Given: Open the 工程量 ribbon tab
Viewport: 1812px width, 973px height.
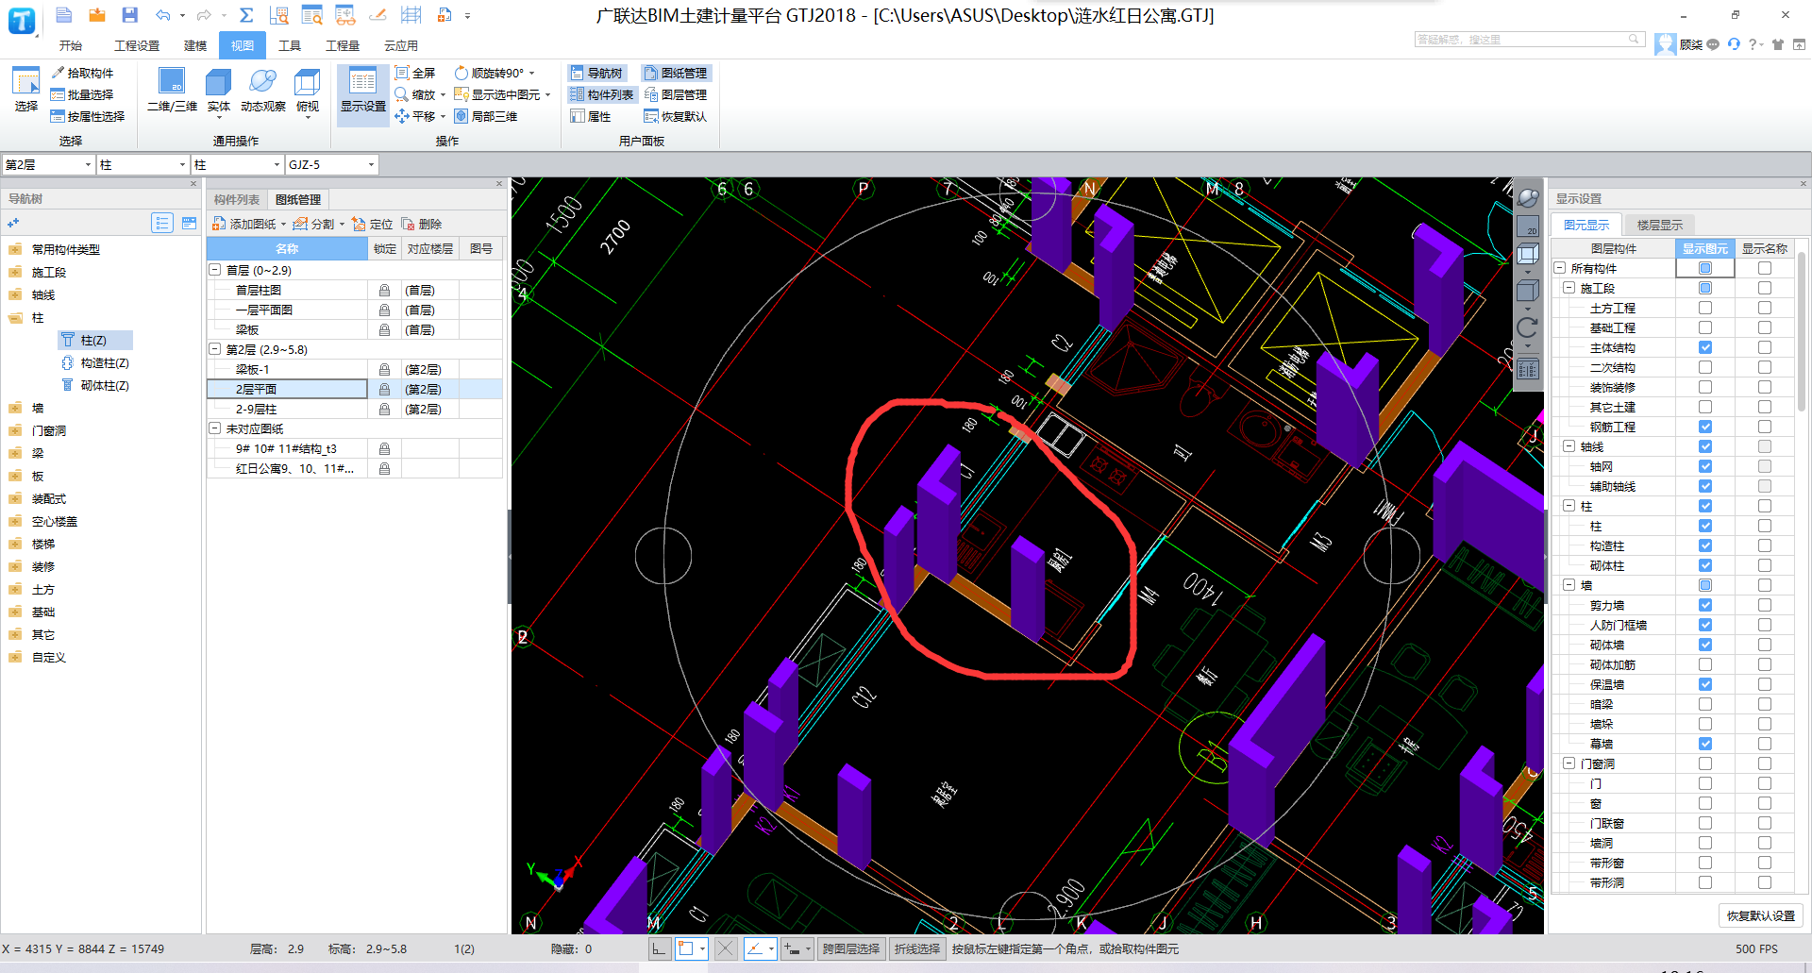Looking at the screenshot, I should (x=343, y=45).
